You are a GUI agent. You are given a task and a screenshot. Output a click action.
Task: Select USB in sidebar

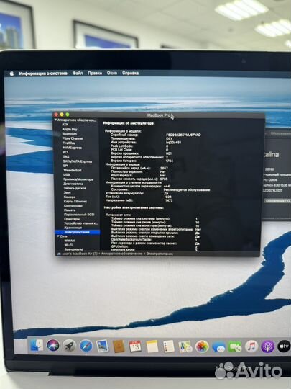(66, 174)
